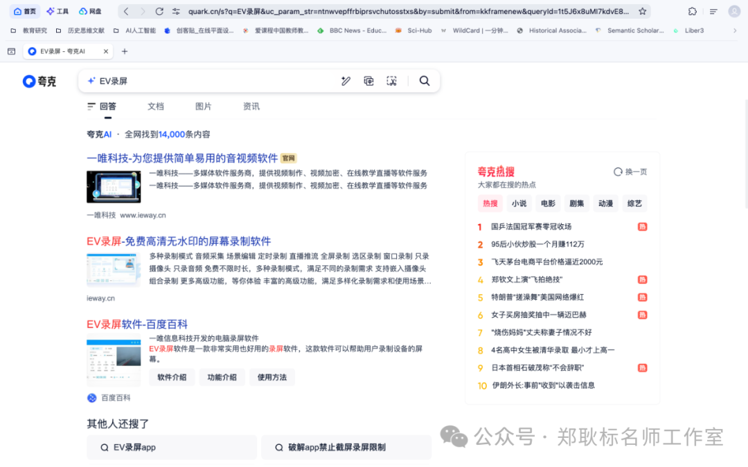Open the browser menu lines icon

(x=713, y=11)
